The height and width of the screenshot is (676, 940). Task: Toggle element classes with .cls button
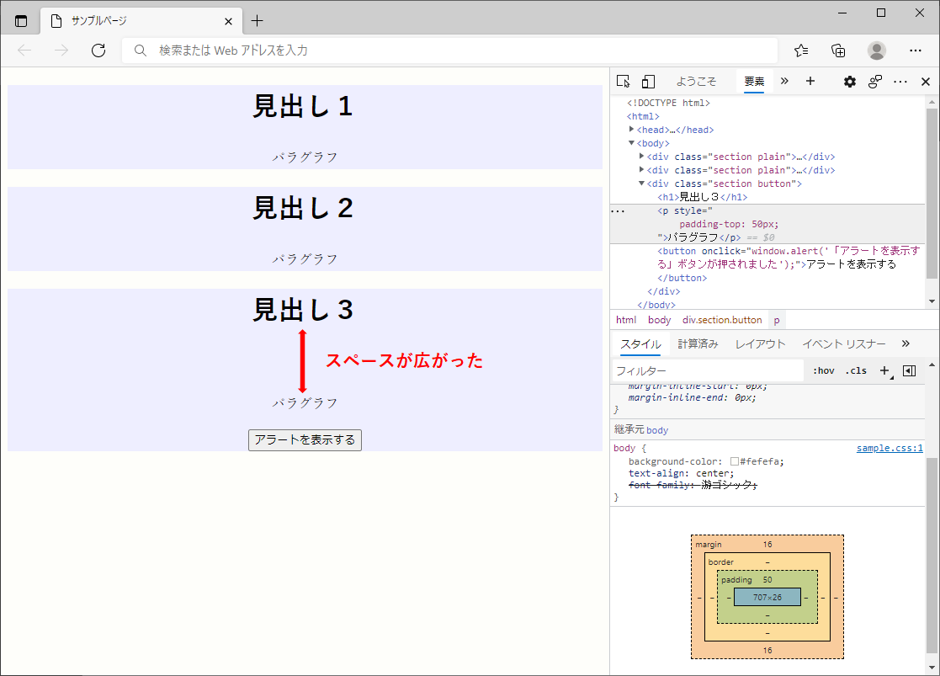[856, 370]
